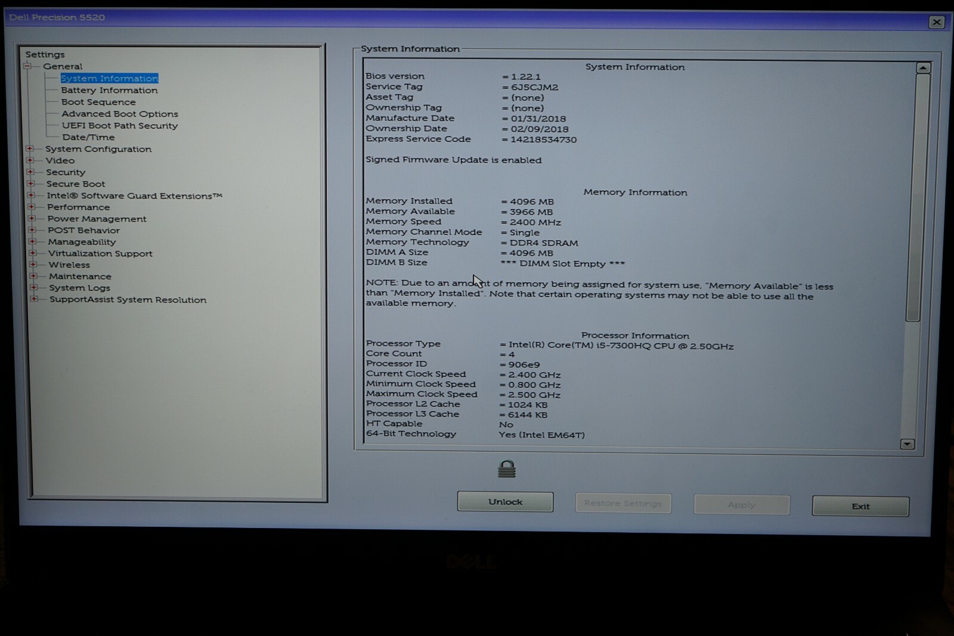Click the scroll down arrow in System Information
This screenshot has height=636, width=954.
coord(907,444)
